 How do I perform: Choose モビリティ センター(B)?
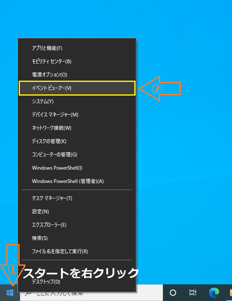[x=77, y=62]
